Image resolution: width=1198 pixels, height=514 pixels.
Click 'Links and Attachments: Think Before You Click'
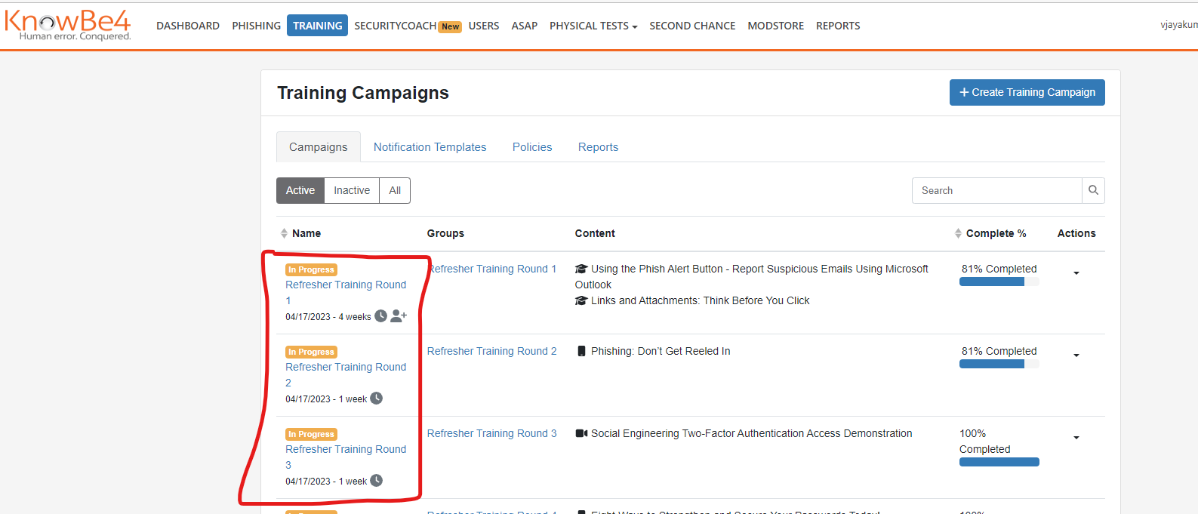(700, 300)
